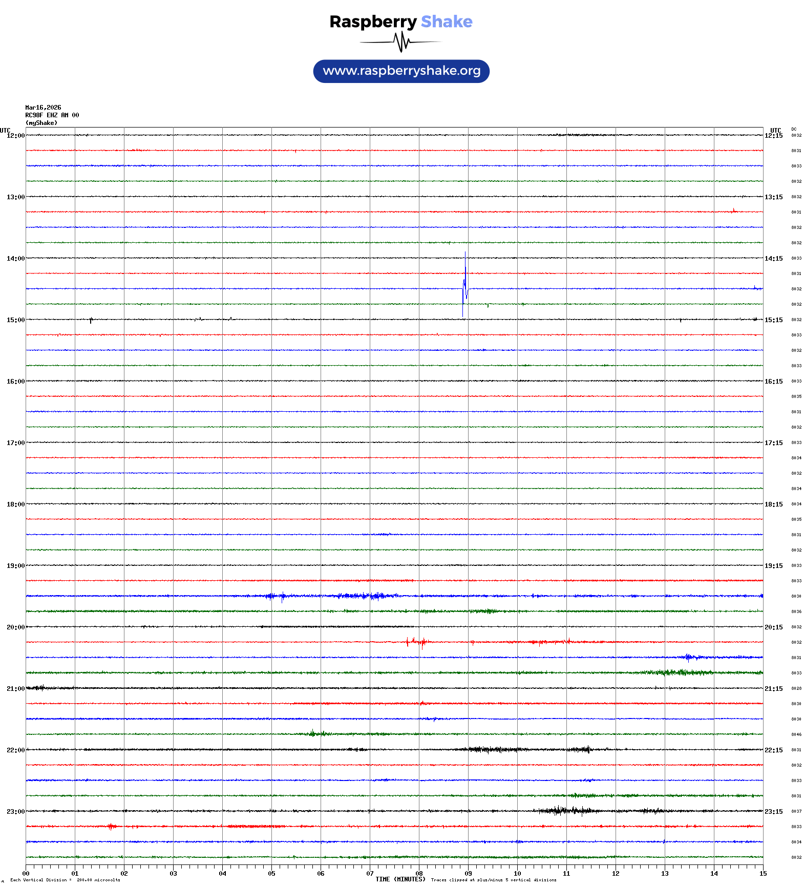Click the seismic waveform icon under the title
This screenshot has width=804, height=887.
coord(401,42)
